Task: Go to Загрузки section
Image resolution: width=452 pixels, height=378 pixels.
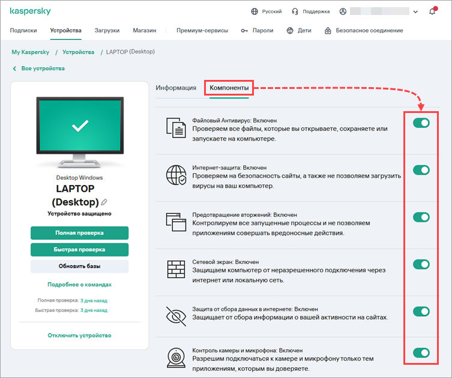Action: coord(107,30)
